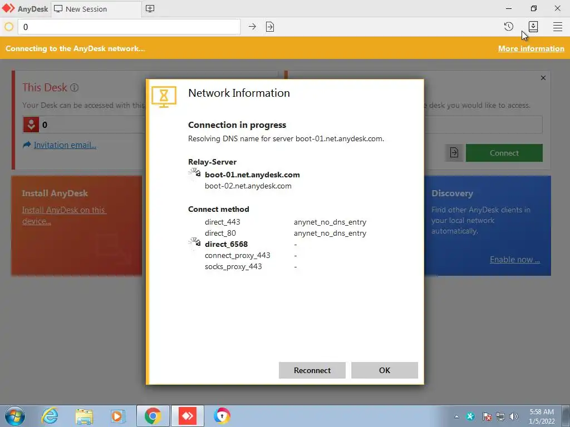570x427 pixels.
Task: Open Google Chrome from taskbar
Action: coord(153,416)
